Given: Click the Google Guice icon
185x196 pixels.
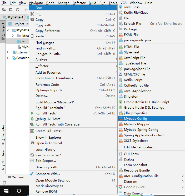Looking at the screenshot, I should (x=121, y=187).
